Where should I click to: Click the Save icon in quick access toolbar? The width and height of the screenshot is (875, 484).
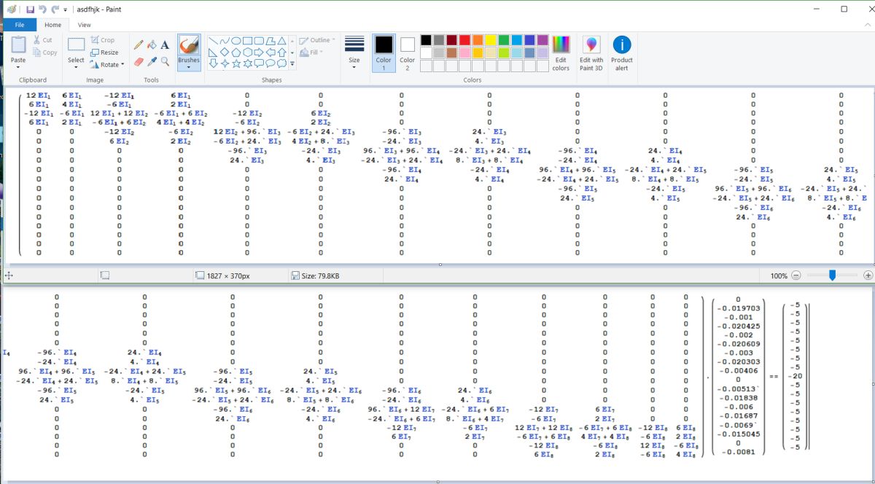30,9
